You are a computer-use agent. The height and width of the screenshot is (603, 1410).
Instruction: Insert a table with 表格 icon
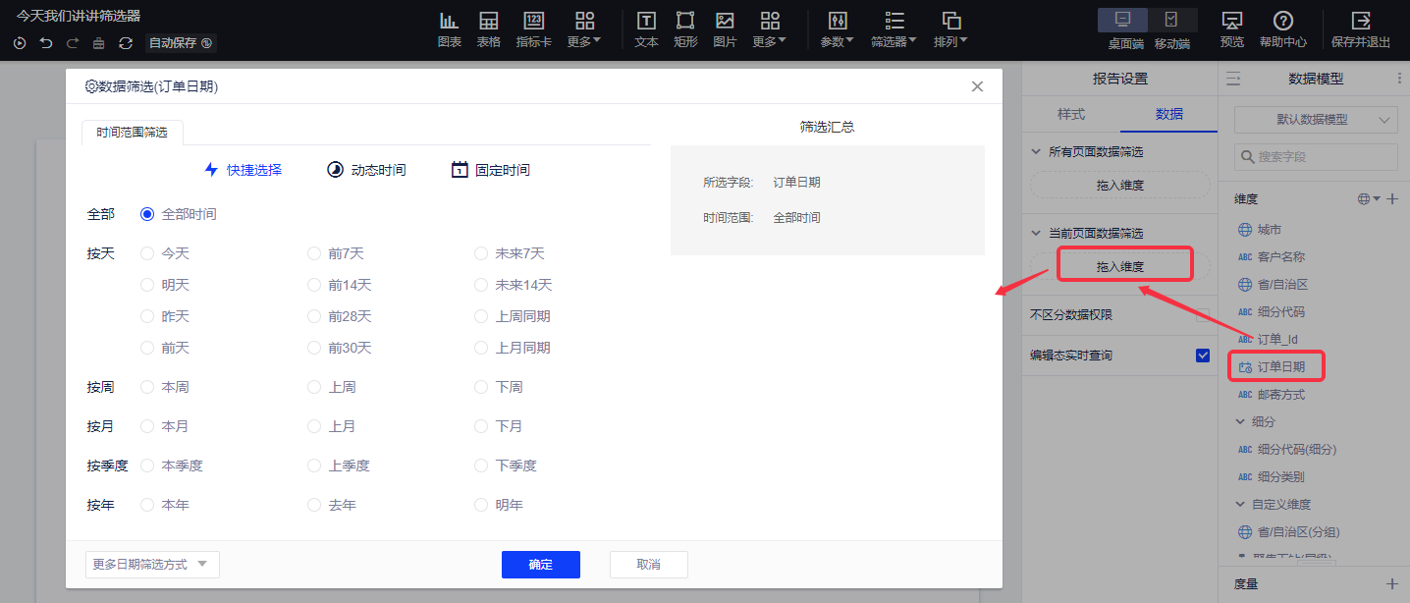(488, 28)
